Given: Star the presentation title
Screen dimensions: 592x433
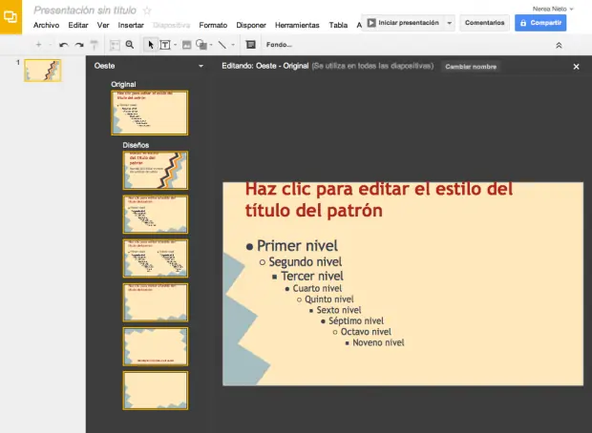Looking at the screenshot, I should tap(147, 9).
